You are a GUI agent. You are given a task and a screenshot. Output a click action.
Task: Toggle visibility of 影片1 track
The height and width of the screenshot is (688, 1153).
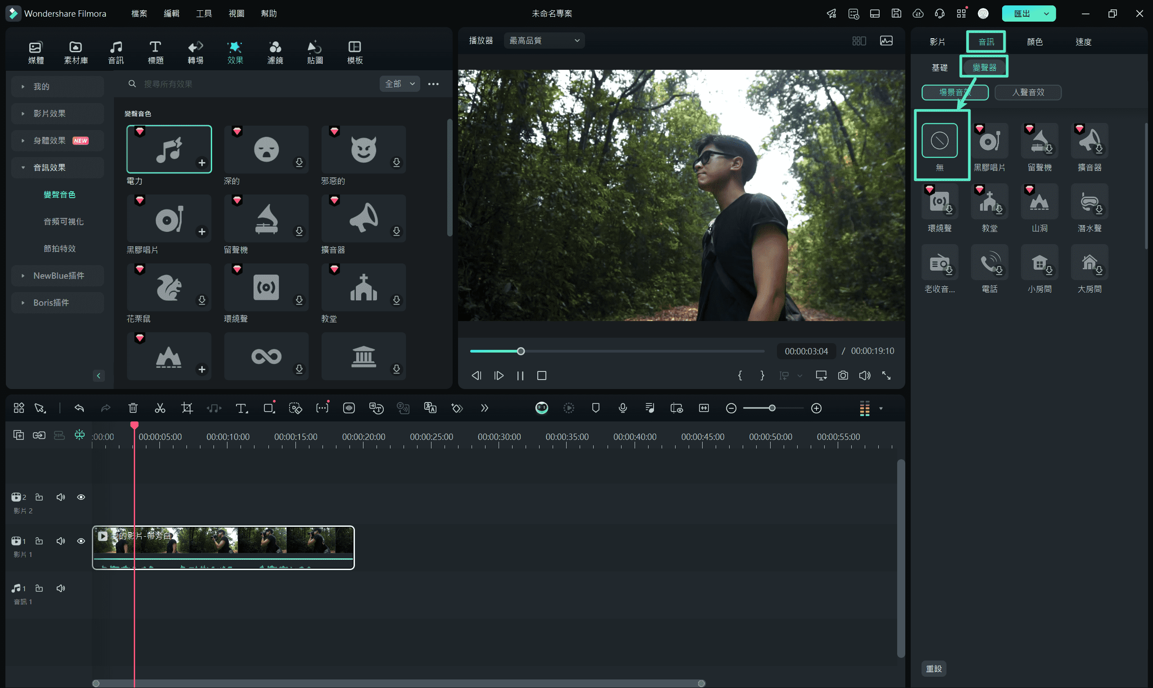(80, 541)
